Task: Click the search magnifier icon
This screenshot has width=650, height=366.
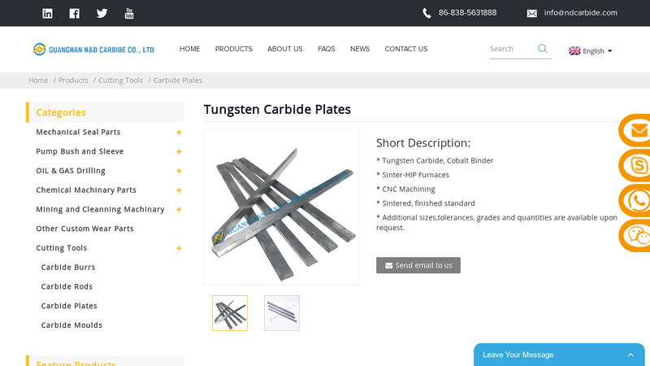Action: coord(542,49)
